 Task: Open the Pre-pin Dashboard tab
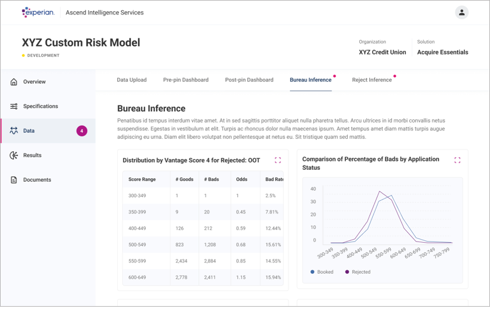(x=186, y=80)
